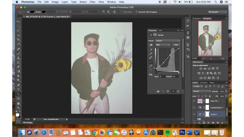Pick the black point eyedropper in Curves

point(151,50)
